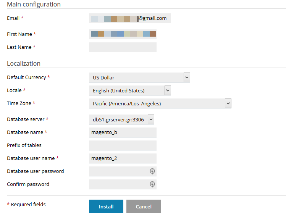Click the Main configuration heading
The width and height of the screenshot is (286, 213).
click(34, 4)
